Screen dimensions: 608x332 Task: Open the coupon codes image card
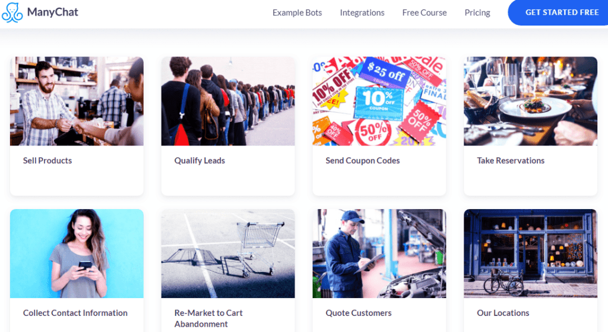[379, 101]
